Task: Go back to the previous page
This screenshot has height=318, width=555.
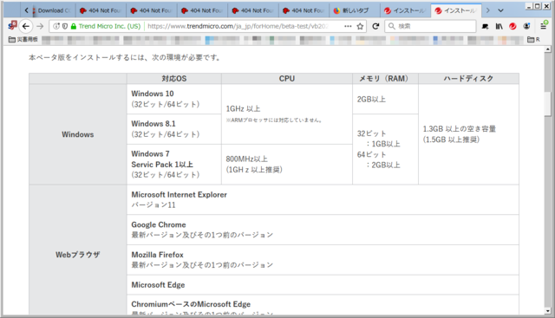Action: (x=26, y=26)
